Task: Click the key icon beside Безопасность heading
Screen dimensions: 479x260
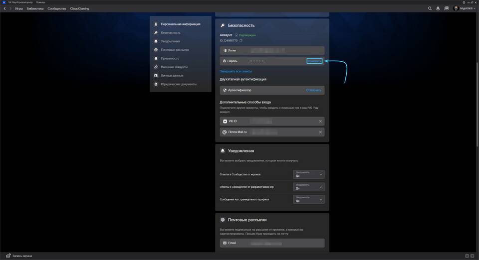Action: (x=223, y=25)
